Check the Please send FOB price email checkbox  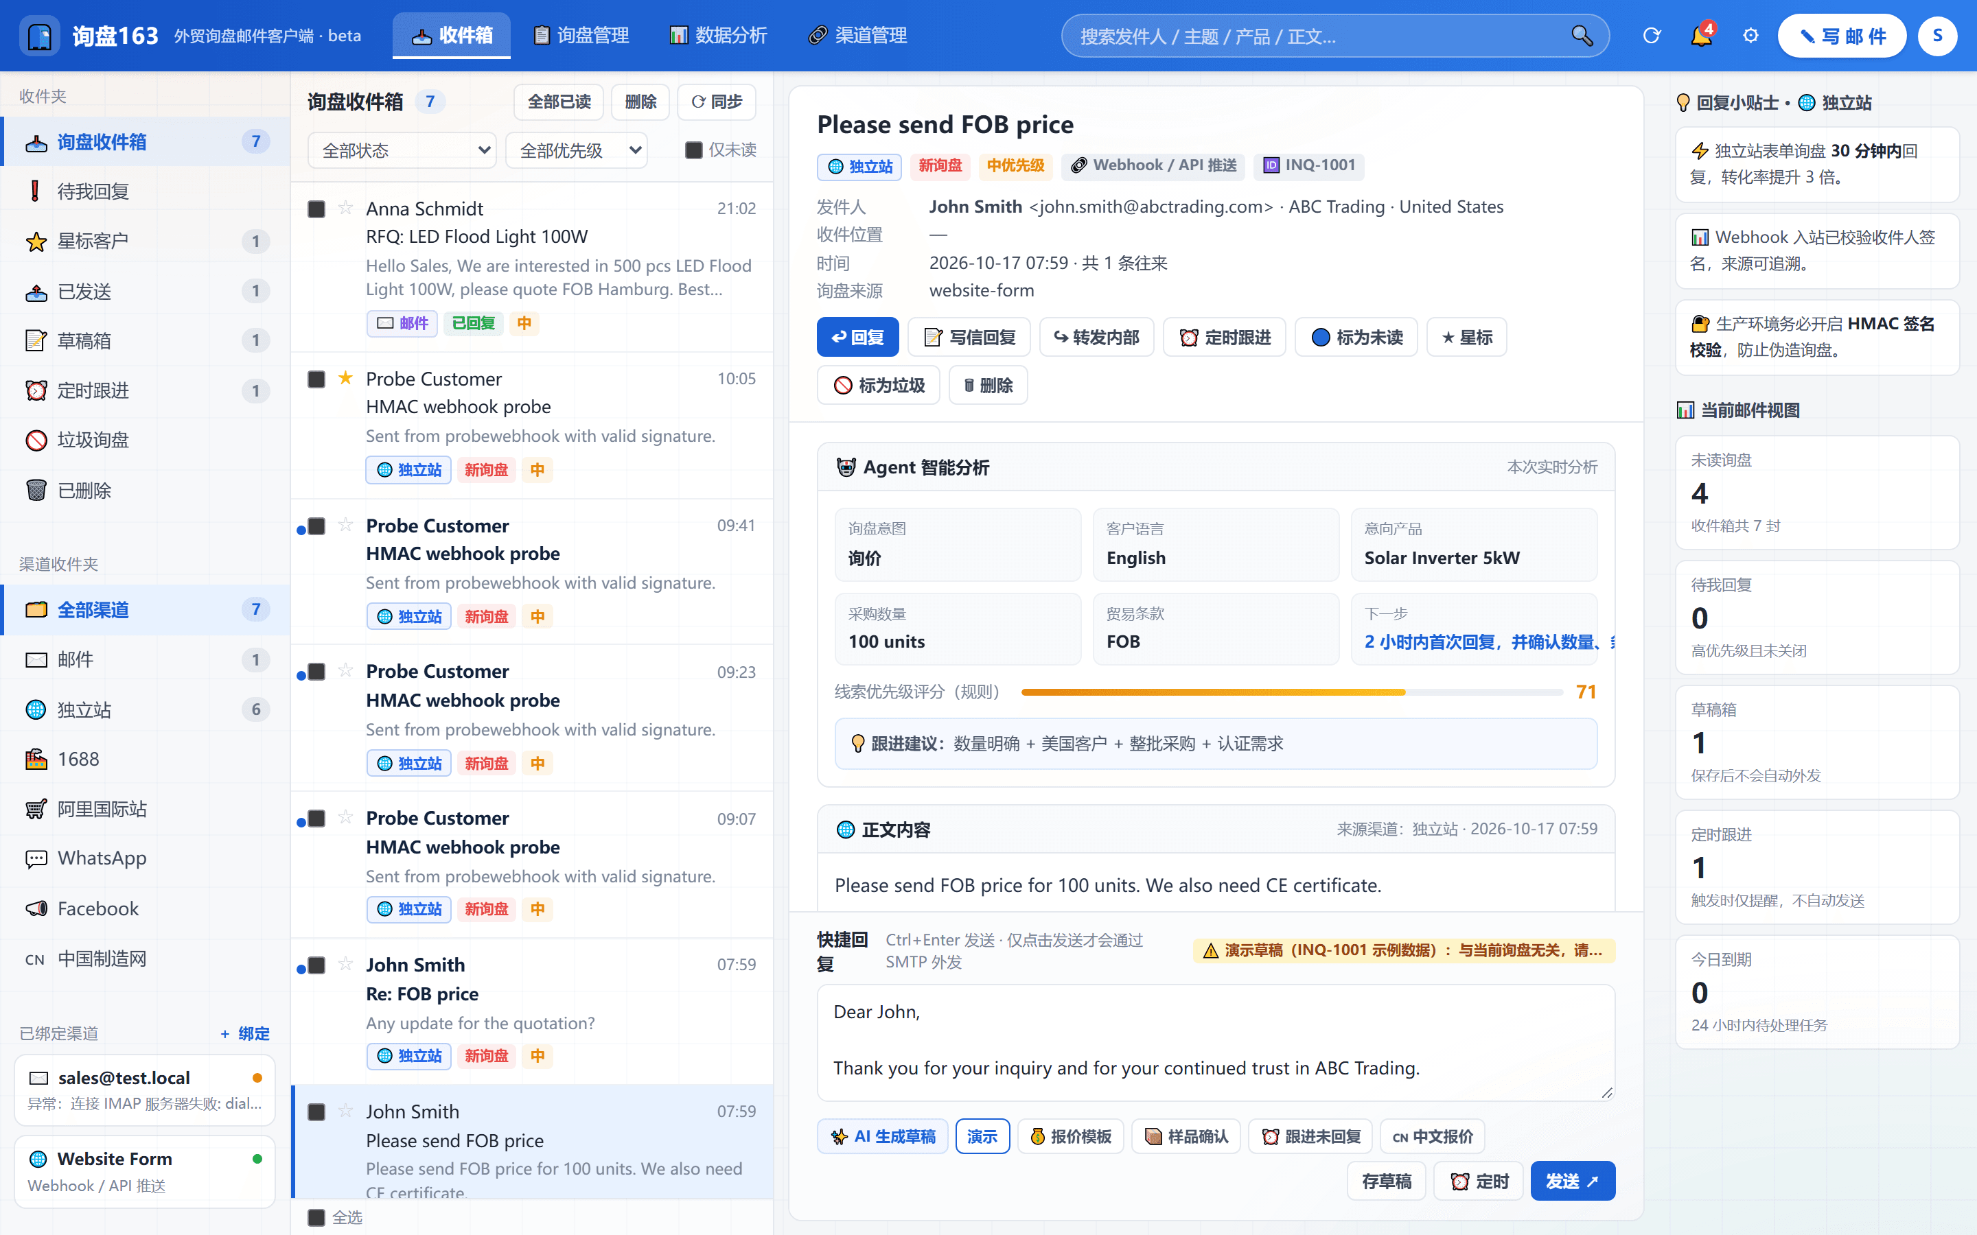point(316,1111)
